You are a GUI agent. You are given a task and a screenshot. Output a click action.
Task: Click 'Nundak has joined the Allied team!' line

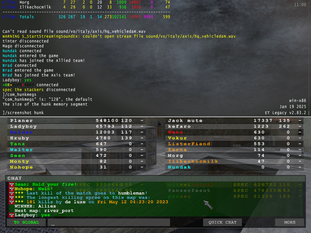44,61
